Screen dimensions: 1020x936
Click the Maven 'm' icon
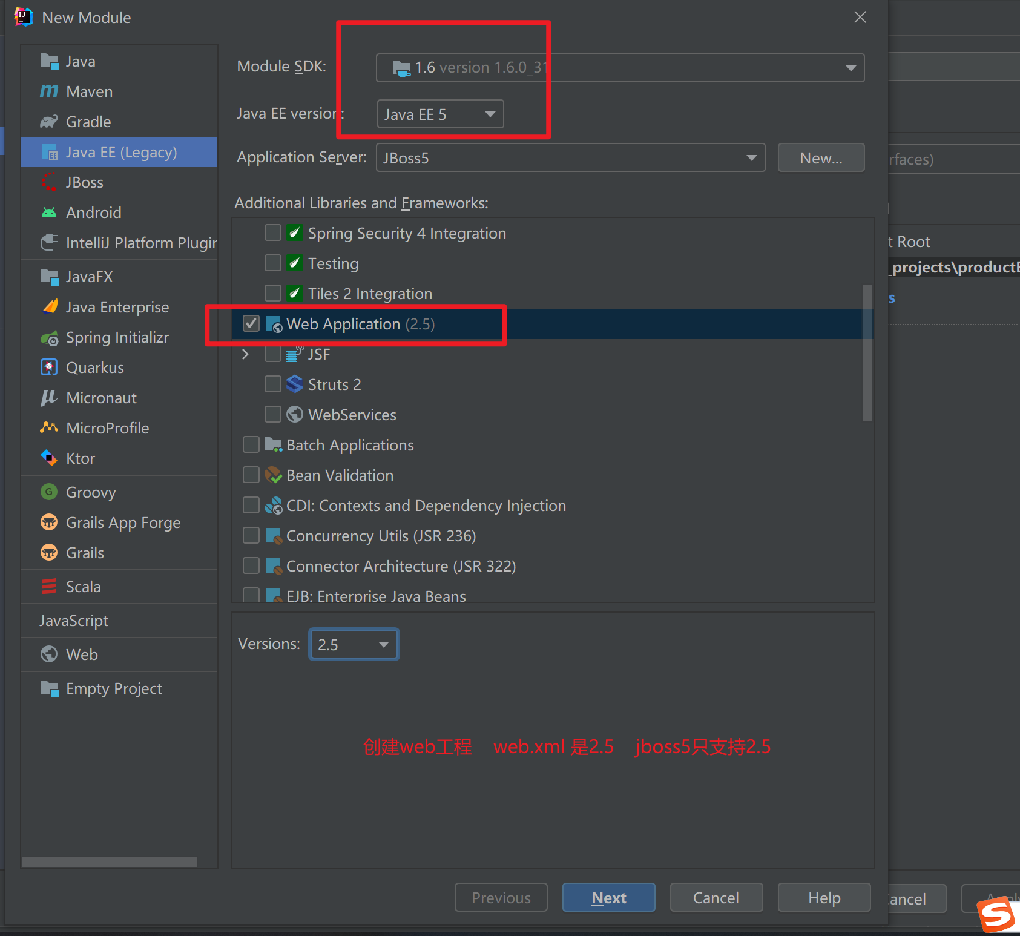49,91
